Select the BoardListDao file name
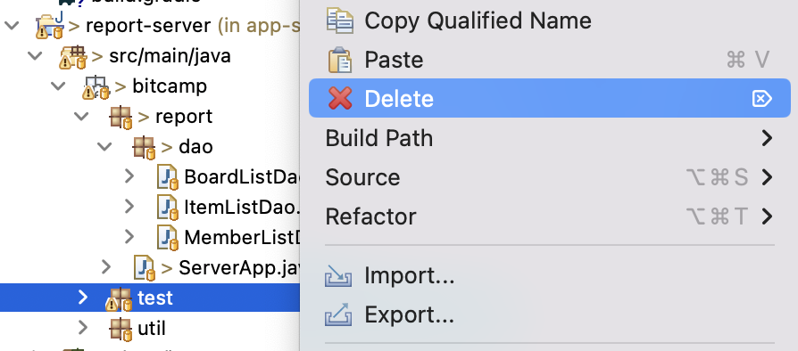The width and height of the screenshot is (798, 351). (242, 177)
